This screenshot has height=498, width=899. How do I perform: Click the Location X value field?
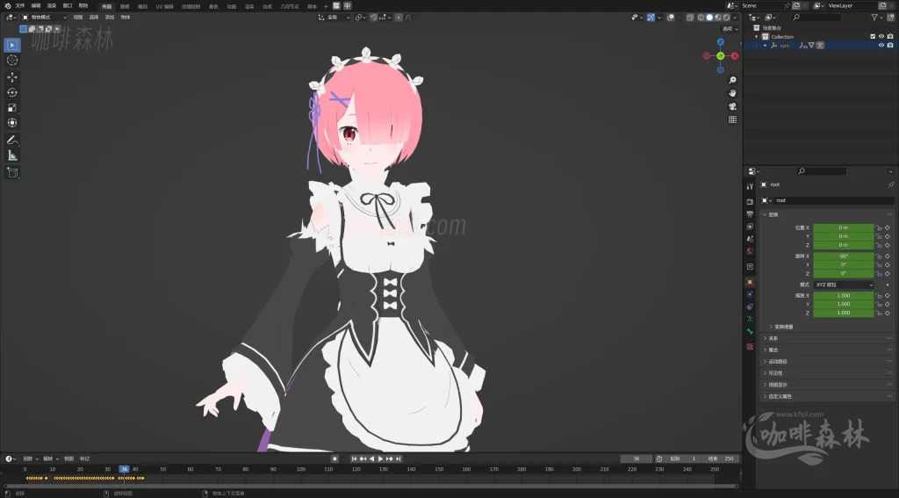844,227
